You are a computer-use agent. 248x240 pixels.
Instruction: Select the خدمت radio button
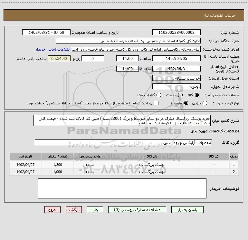pyautogui.click(x=180, y=95)
